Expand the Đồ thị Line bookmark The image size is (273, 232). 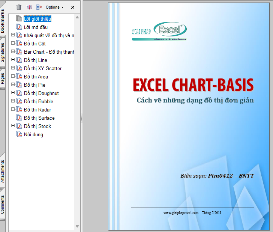coord(13,60)
